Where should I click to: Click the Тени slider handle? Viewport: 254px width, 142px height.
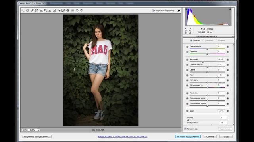coord(218,77)
